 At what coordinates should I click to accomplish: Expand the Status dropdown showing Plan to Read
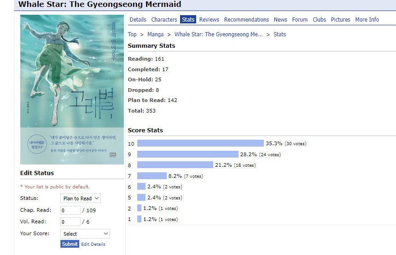point(81,198)
